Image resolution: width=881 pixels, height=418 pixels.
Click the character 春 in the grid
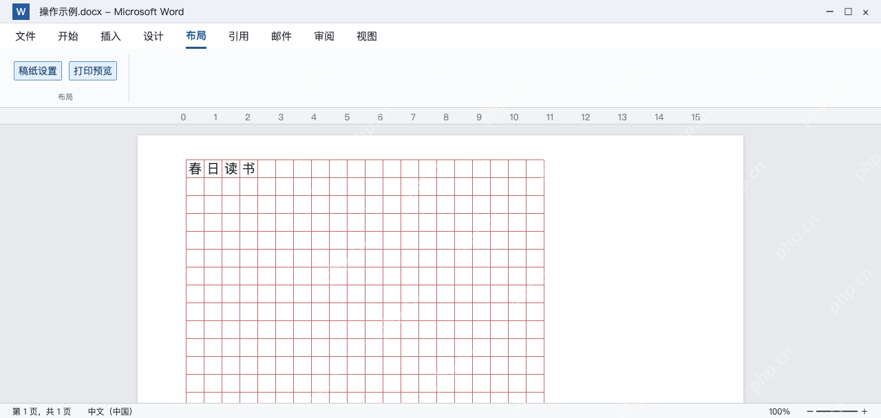point(195,168)
